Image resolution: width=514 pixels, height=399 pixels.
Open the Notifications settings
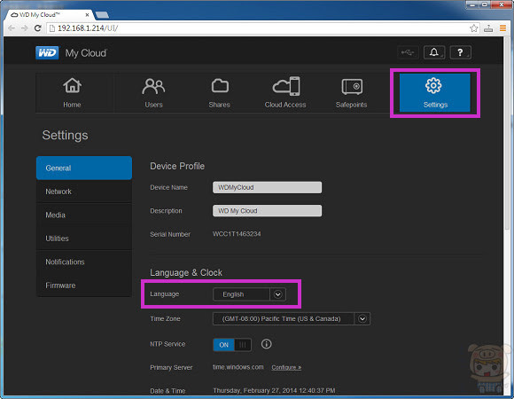pos(84,262)
